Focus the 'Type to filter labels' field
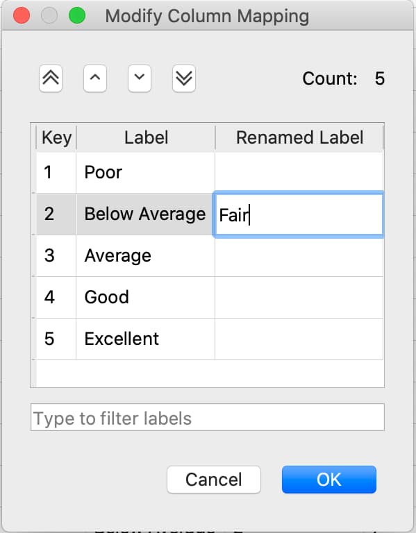Image resolution: width=416 pixels, height=533 pixels. (x=208, y=417)
